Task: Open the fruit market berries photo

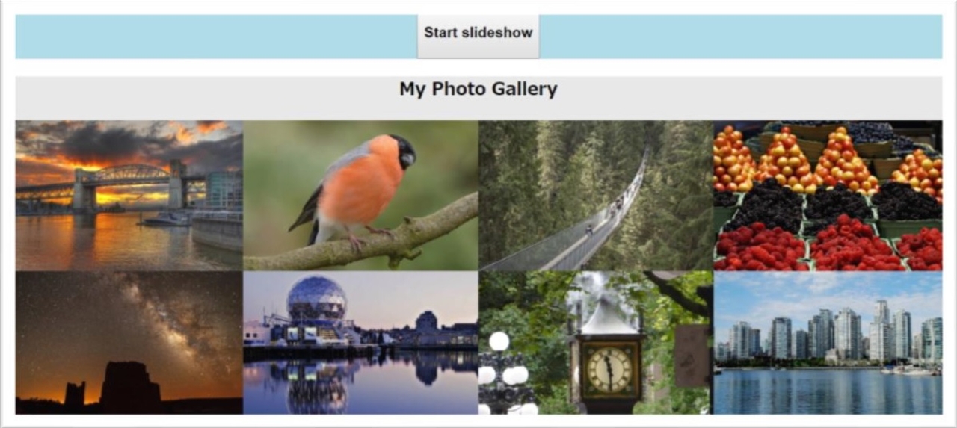Action: tap(828, 195)
